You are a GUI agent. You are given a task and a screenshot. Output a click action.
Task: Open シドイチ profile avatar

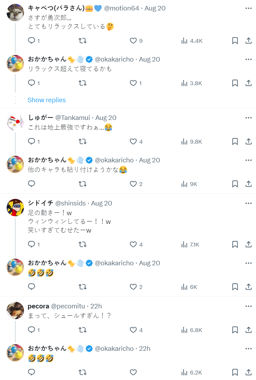click(15, 208)
